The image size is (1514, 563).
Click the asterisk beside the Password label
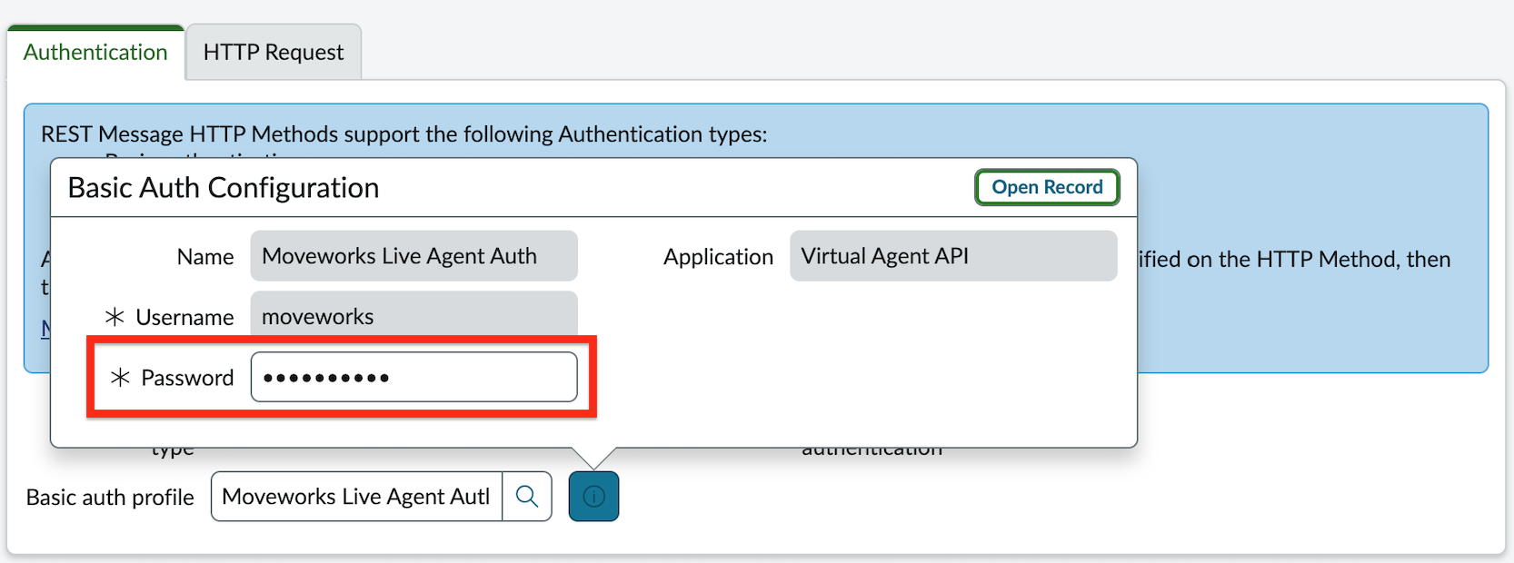point(120,378)
